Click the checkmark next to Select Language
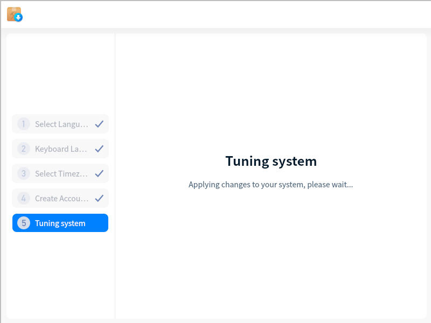 pos(99,124)
